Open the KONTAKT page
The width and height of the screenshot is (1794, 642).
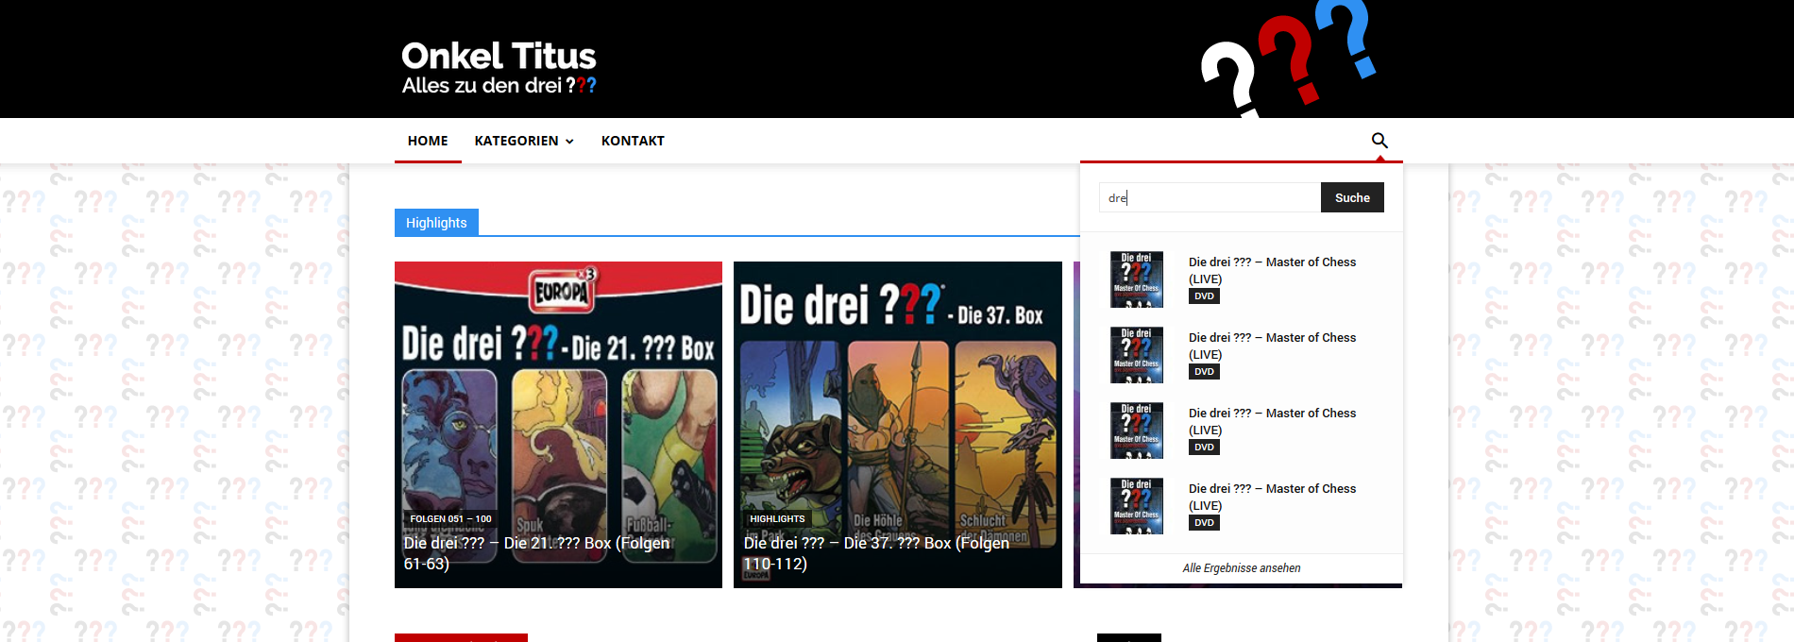pos(633,141)
